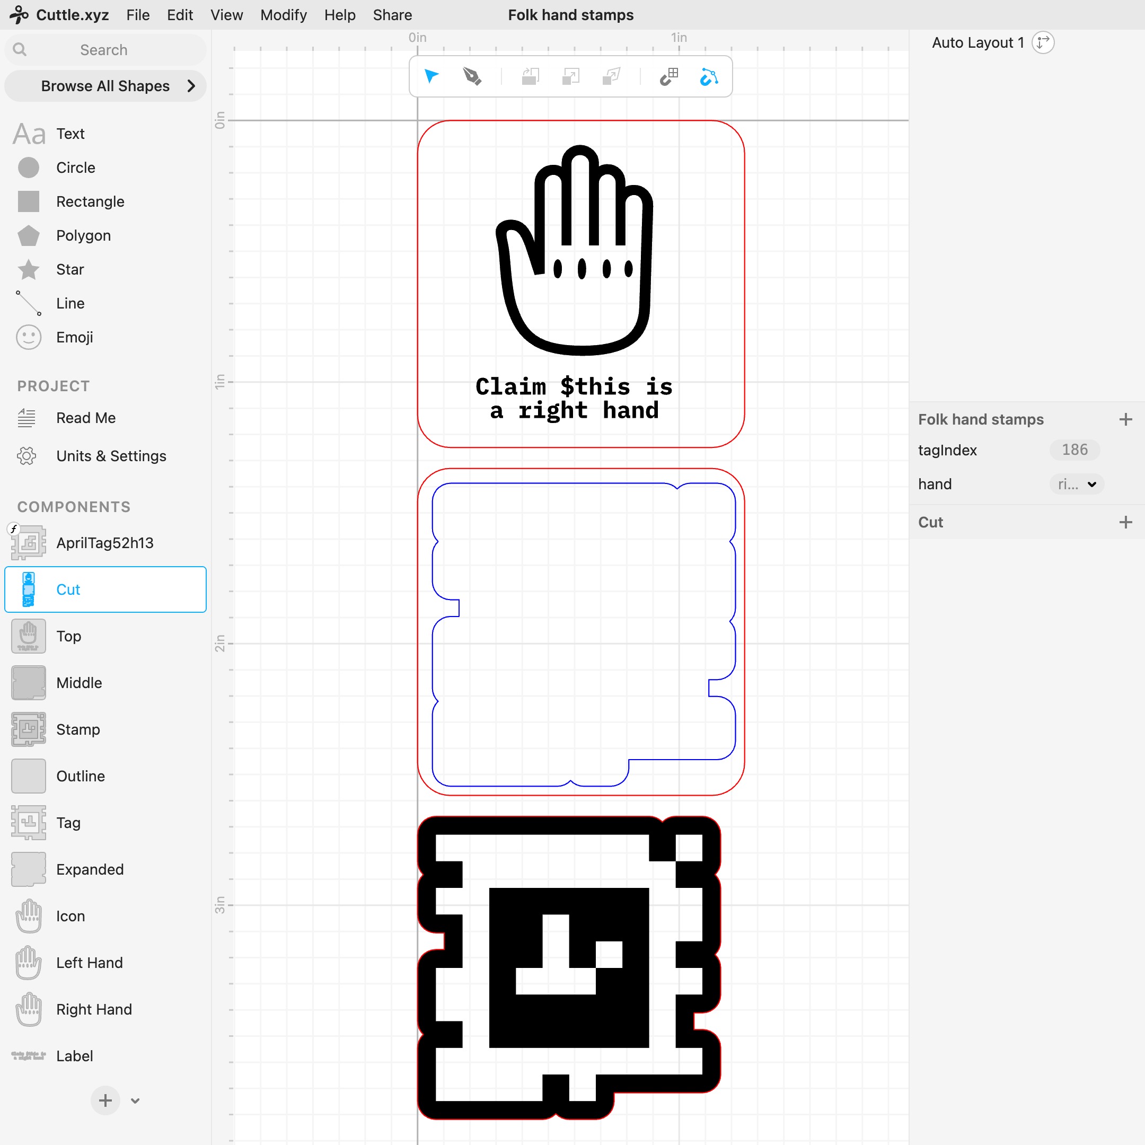Select the arrow Select tool
The width and height of the screenshot is (1145, 1145).
(x=431, y=76)
